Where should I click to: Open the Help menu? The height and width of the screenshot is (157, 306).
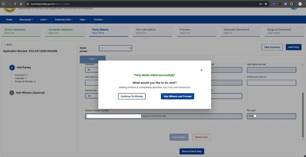83,19
